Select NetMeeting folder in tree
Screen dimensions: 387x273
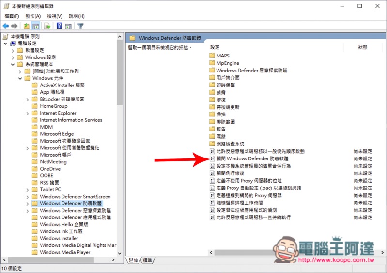pos(53,162)
